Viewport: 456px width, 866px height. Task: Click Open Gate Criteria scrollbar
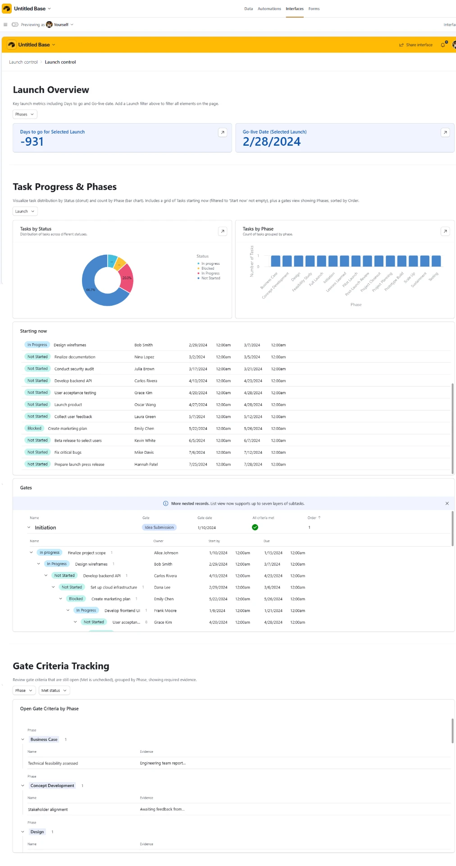coord(452,731)
